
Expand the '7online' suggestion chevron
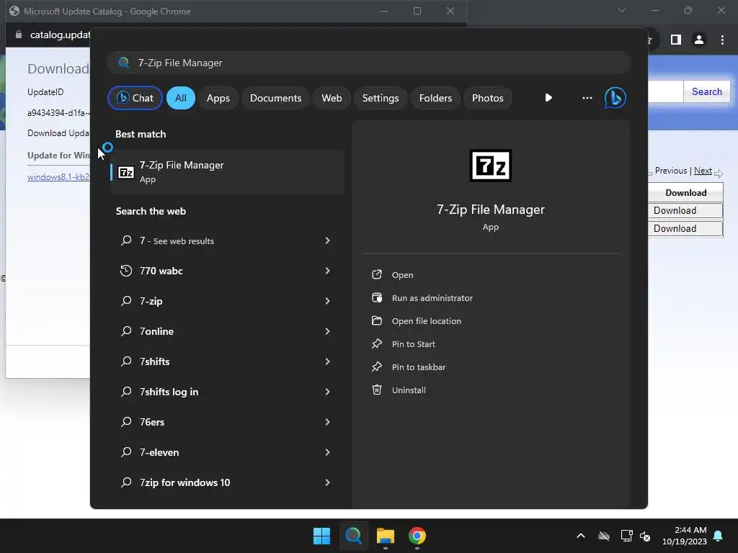328,331
